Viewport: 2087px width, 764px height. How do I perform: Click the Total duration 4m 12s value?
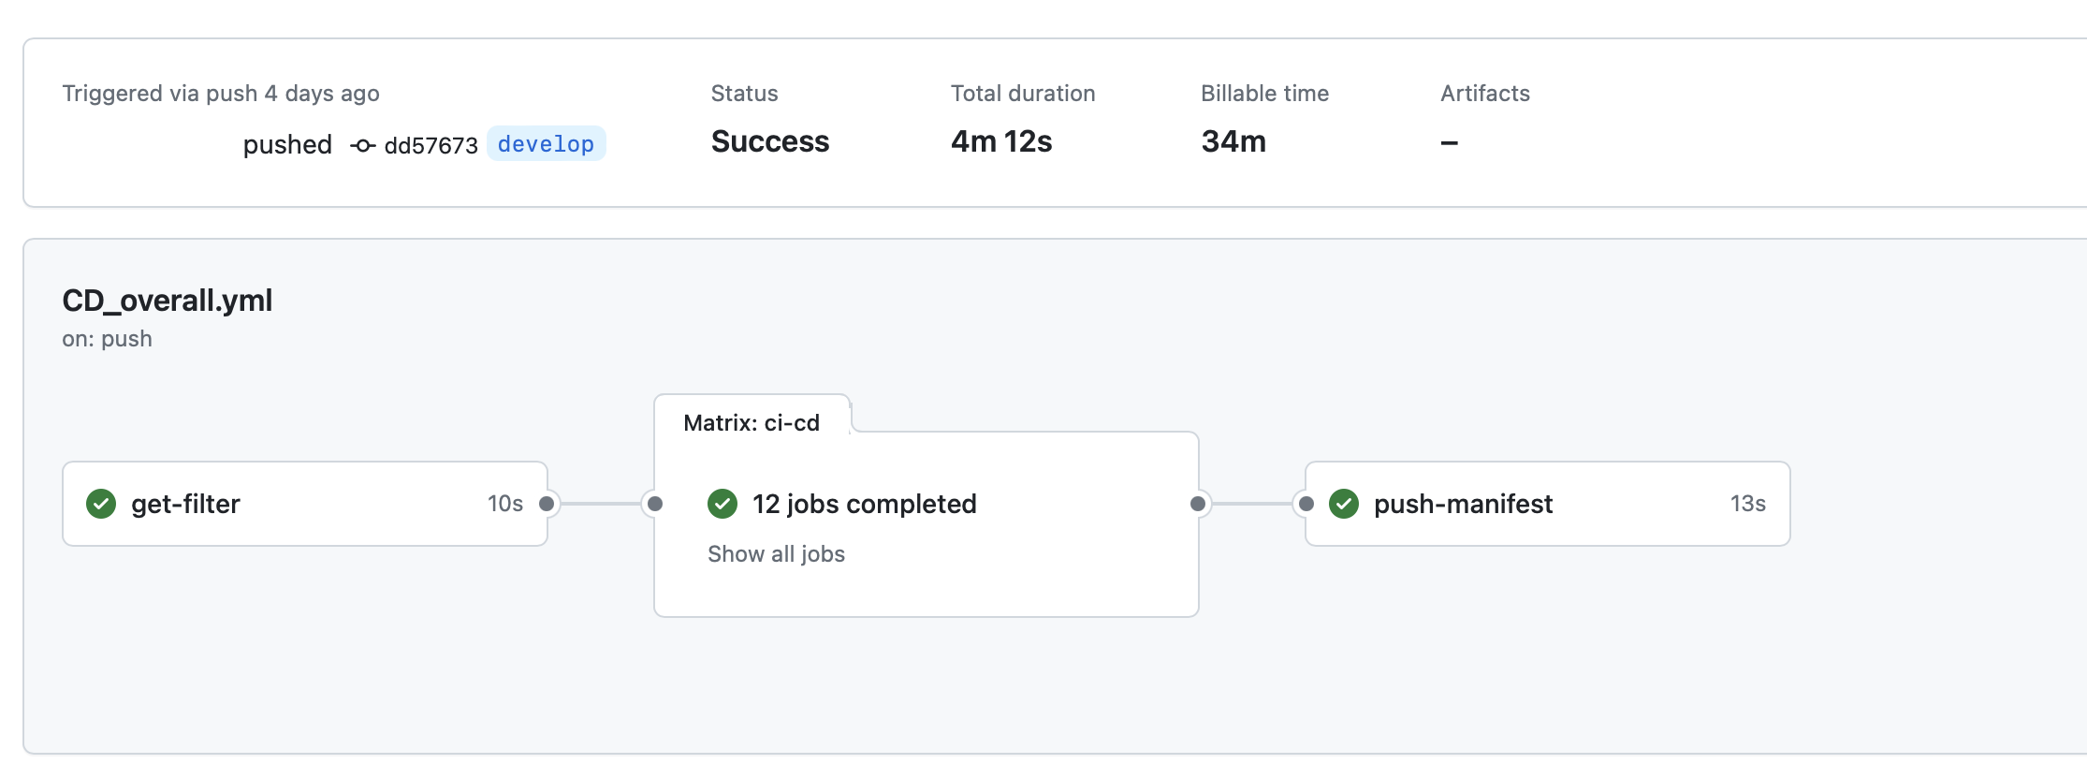tap(1001, 141)
